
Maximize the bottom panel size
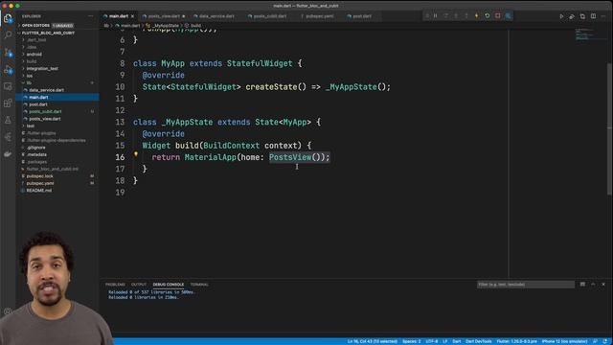593,285
